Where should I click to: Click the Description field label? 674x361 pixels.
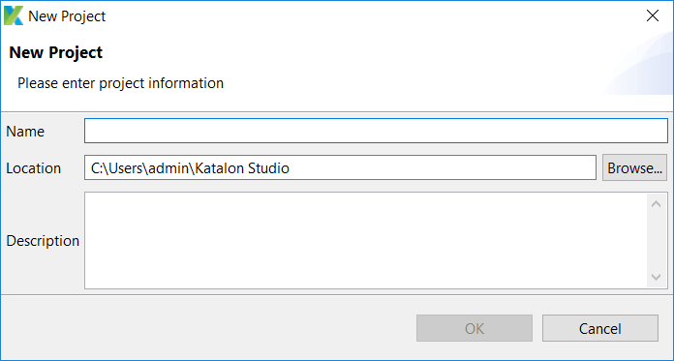click(x=43, y=241)
